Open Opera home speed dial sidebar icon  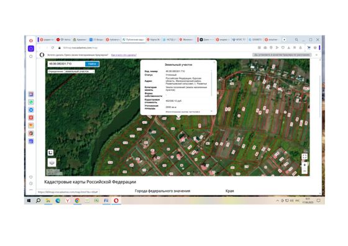[31, 48]
